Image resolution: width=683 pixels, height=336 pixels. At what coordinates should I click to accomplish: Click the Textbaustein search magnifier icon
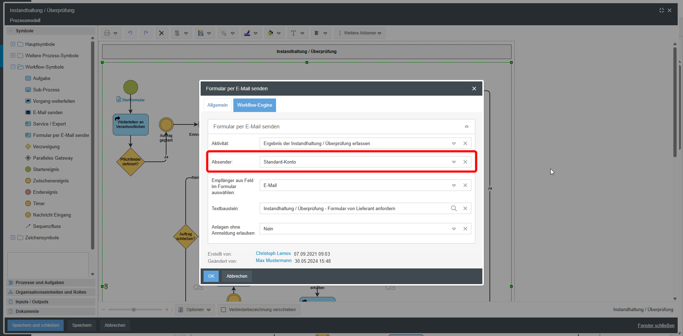tap(454, 208)
